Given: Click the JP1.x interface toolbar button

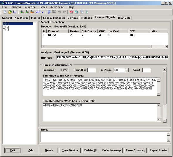Looking at the screenshot, I should pyautogui.click(x=40, y=12).
